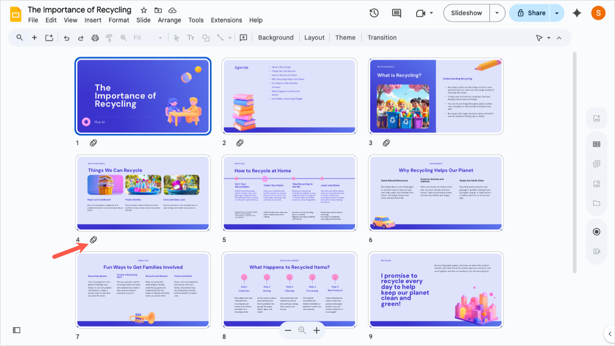This screenshot has width=615, height=346.
Task: Choose the select cursor tool
Action: [177, 37]
